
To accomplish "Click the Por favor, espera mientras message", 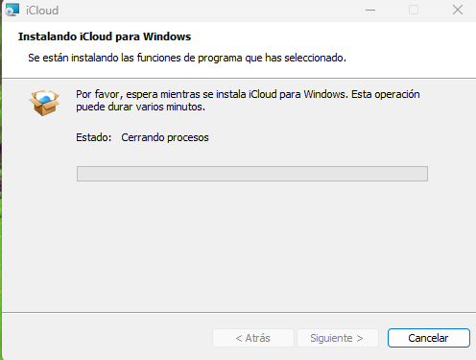I will click(x=248, y=100).
